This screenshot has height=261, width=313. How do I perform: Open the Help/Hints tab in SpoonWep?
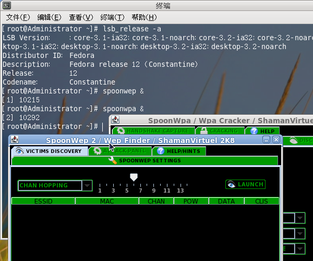pyautogui.click(x=179, y=151)
